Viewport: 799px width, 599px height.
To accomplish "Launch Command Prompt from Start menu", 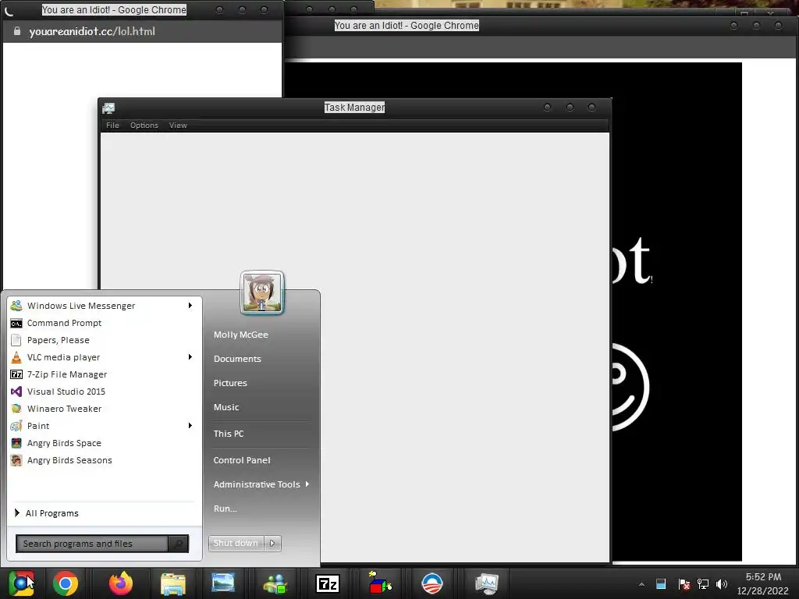I will [x=105, y=323].
